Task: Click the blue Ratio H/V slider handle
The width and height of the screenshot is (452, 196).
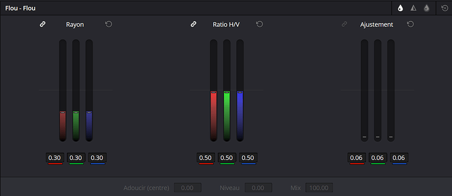Action: click(240, 92)
